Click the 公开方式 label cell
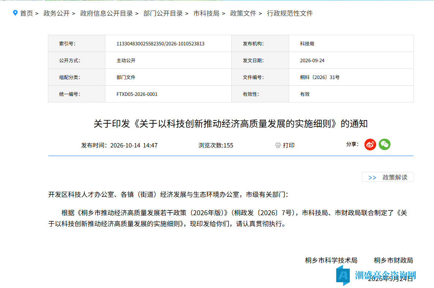Screen dimensions: 434x288 click(x=77, y=60)
